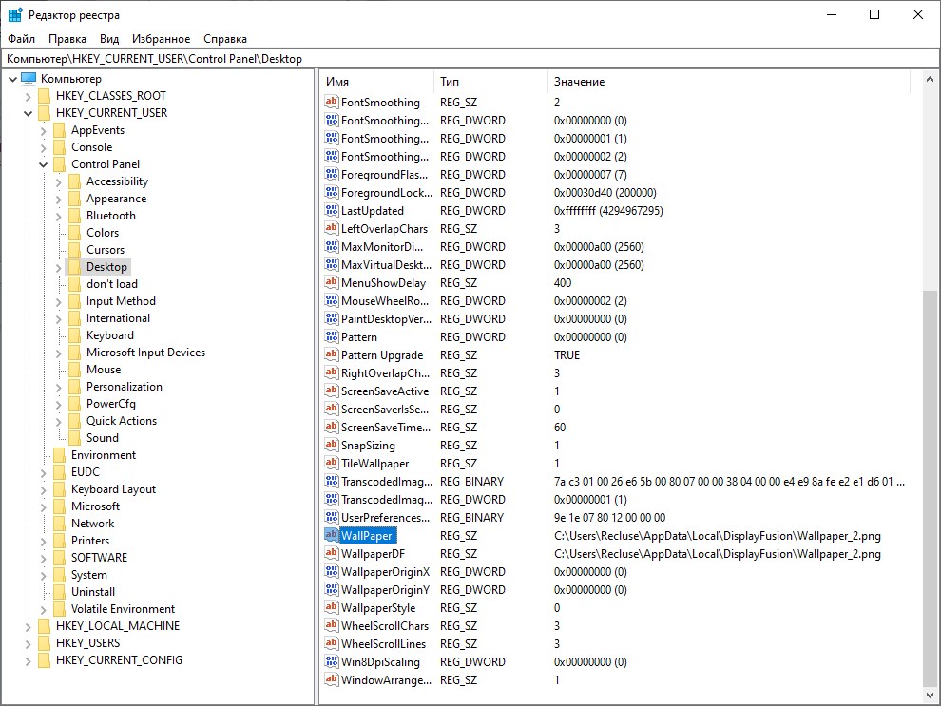Screen dimensions: 941x706
Task: Click the UserPreferences binary value icon
Action: (331, 518)
